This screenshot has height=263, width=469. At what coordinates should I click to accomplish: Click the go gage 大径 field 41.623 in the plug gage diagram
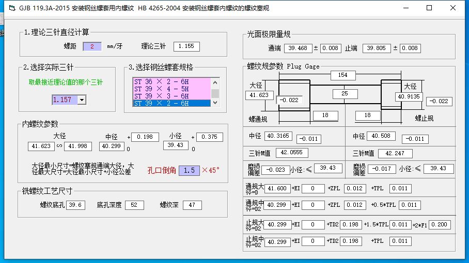[259, 95]
